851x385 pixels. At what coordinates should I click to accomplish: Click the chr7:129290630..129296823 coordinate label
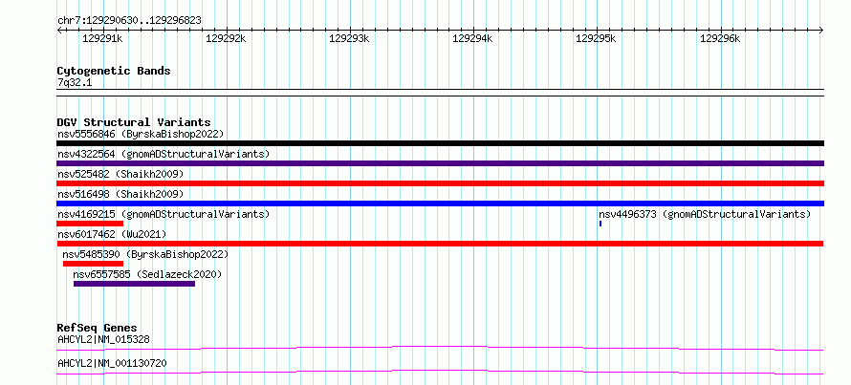[x=129, y=21]
